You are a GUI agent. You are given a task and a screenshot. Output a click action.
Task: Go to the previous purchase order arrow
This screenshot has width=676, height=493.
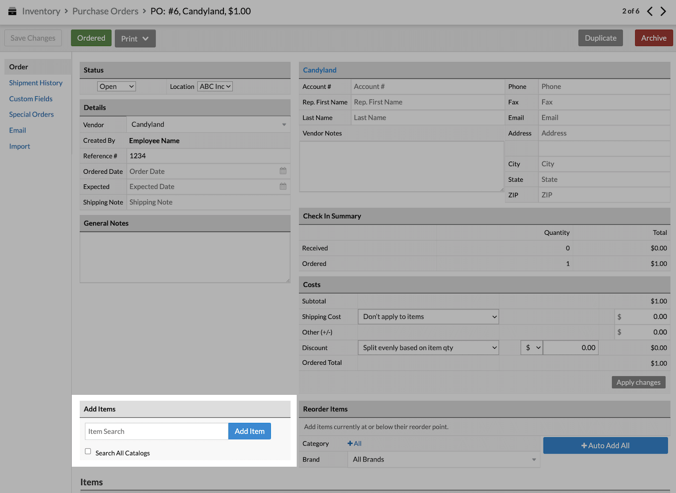pyautogui.click(x=650, y=11)
